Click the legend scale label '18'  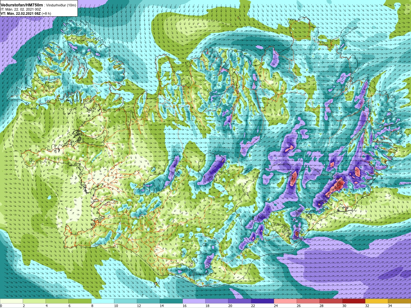click(x=207, y=306)
